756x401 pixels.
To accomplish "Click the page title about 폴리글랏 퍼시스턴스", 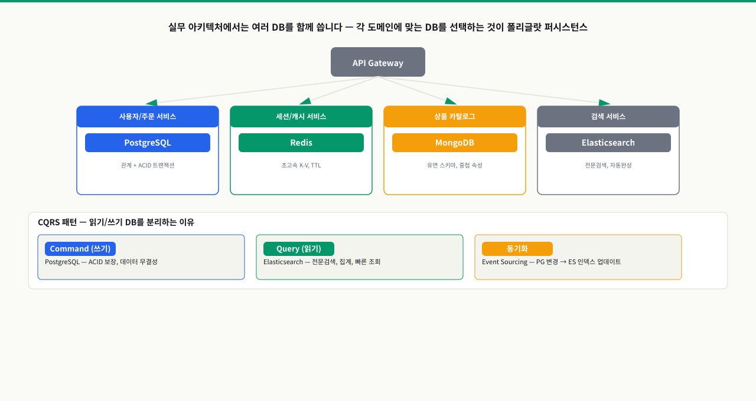I will pyautogui.click(x=378, y=27).
